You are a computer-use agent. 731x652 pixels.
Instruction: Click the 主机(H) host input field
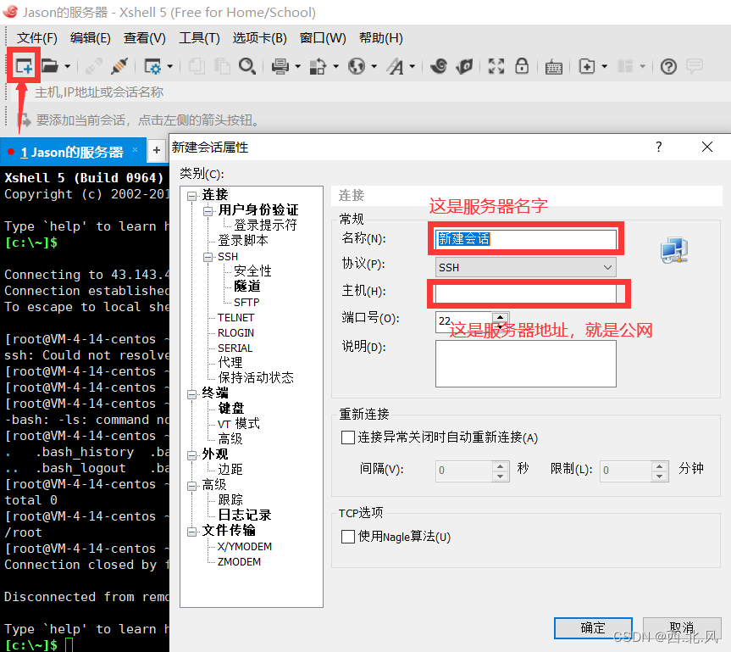(525, 293)
